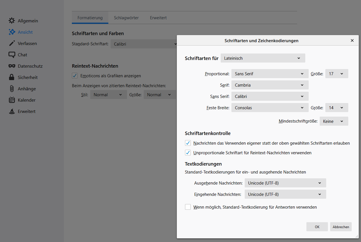Open Feste Breite Größe 14 dropdown

(337, 108)
